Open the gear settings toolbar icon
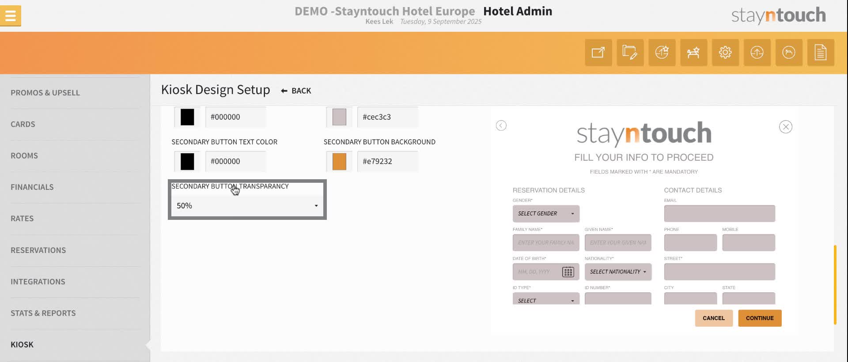Viewport: 848px width, 362px height. tap(725, 53)
